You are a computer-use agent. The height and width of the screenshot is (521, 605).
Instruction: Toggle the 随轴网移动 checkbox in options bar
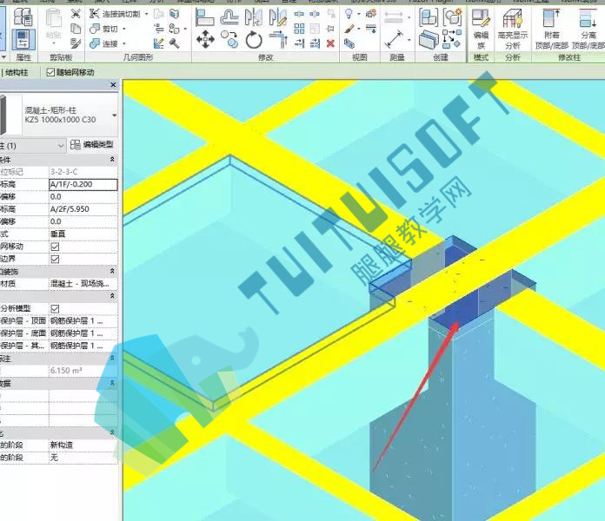coord(50,72)
